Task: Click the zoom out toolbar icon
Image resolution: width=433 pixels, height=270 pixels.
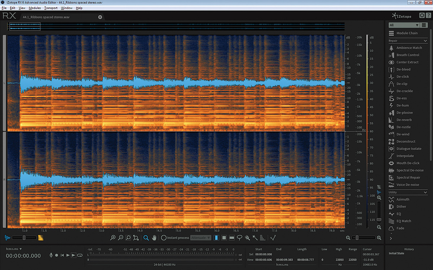Action: (x=121, y=238)
